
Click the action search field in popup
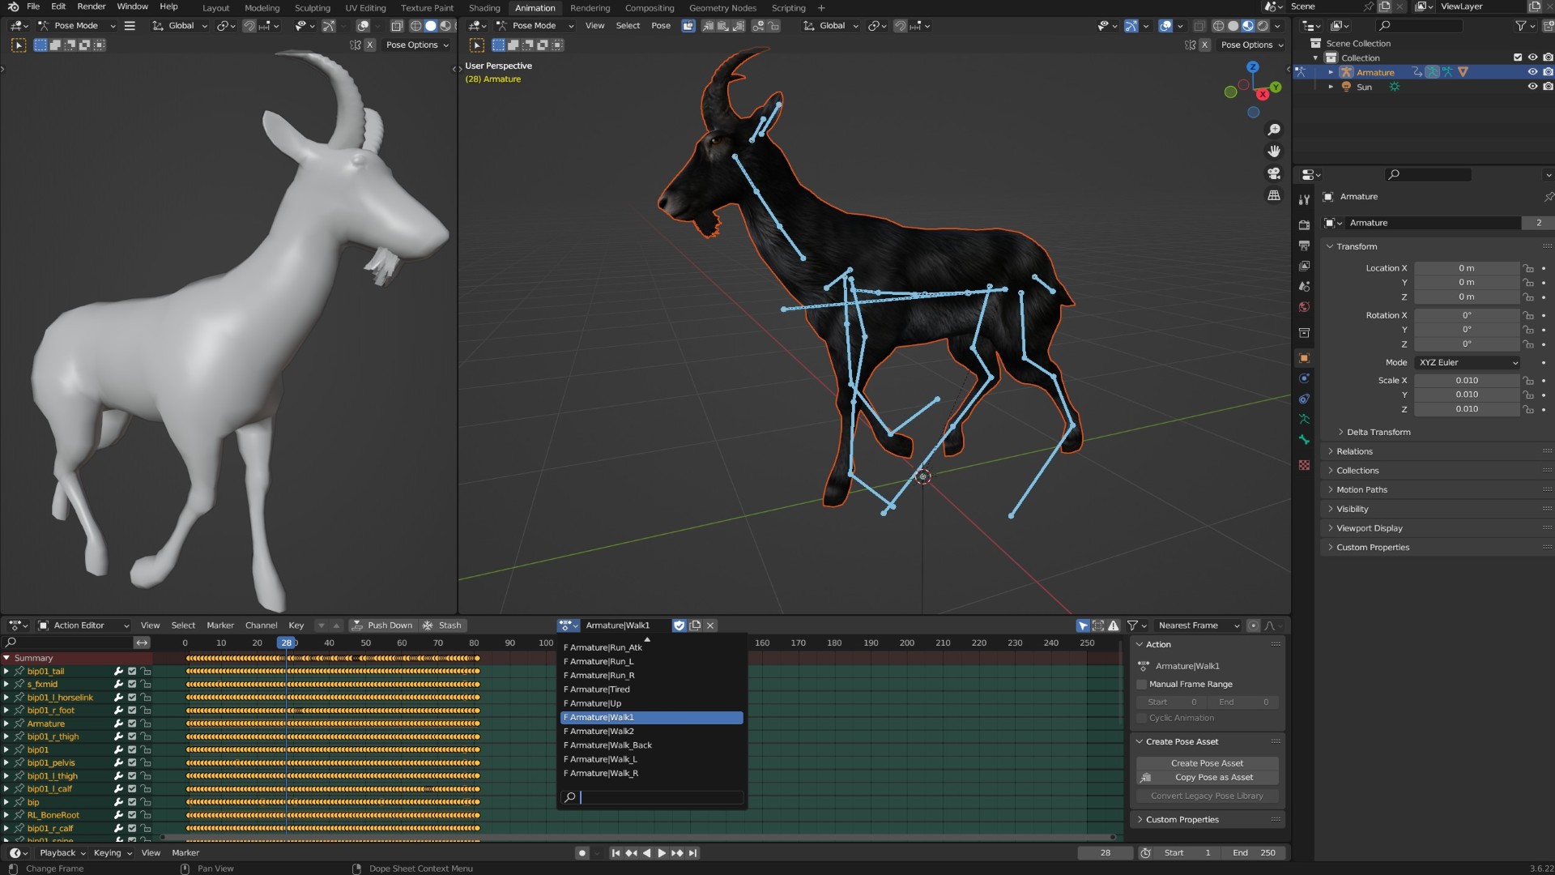(652, 797)
